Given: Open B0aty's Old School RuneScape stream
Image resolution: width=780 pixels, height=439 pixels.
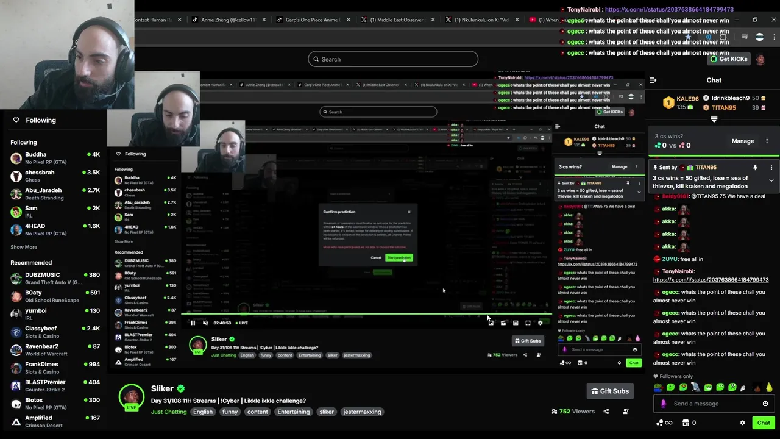Looking at the screenshot, I should pos(55,296).
